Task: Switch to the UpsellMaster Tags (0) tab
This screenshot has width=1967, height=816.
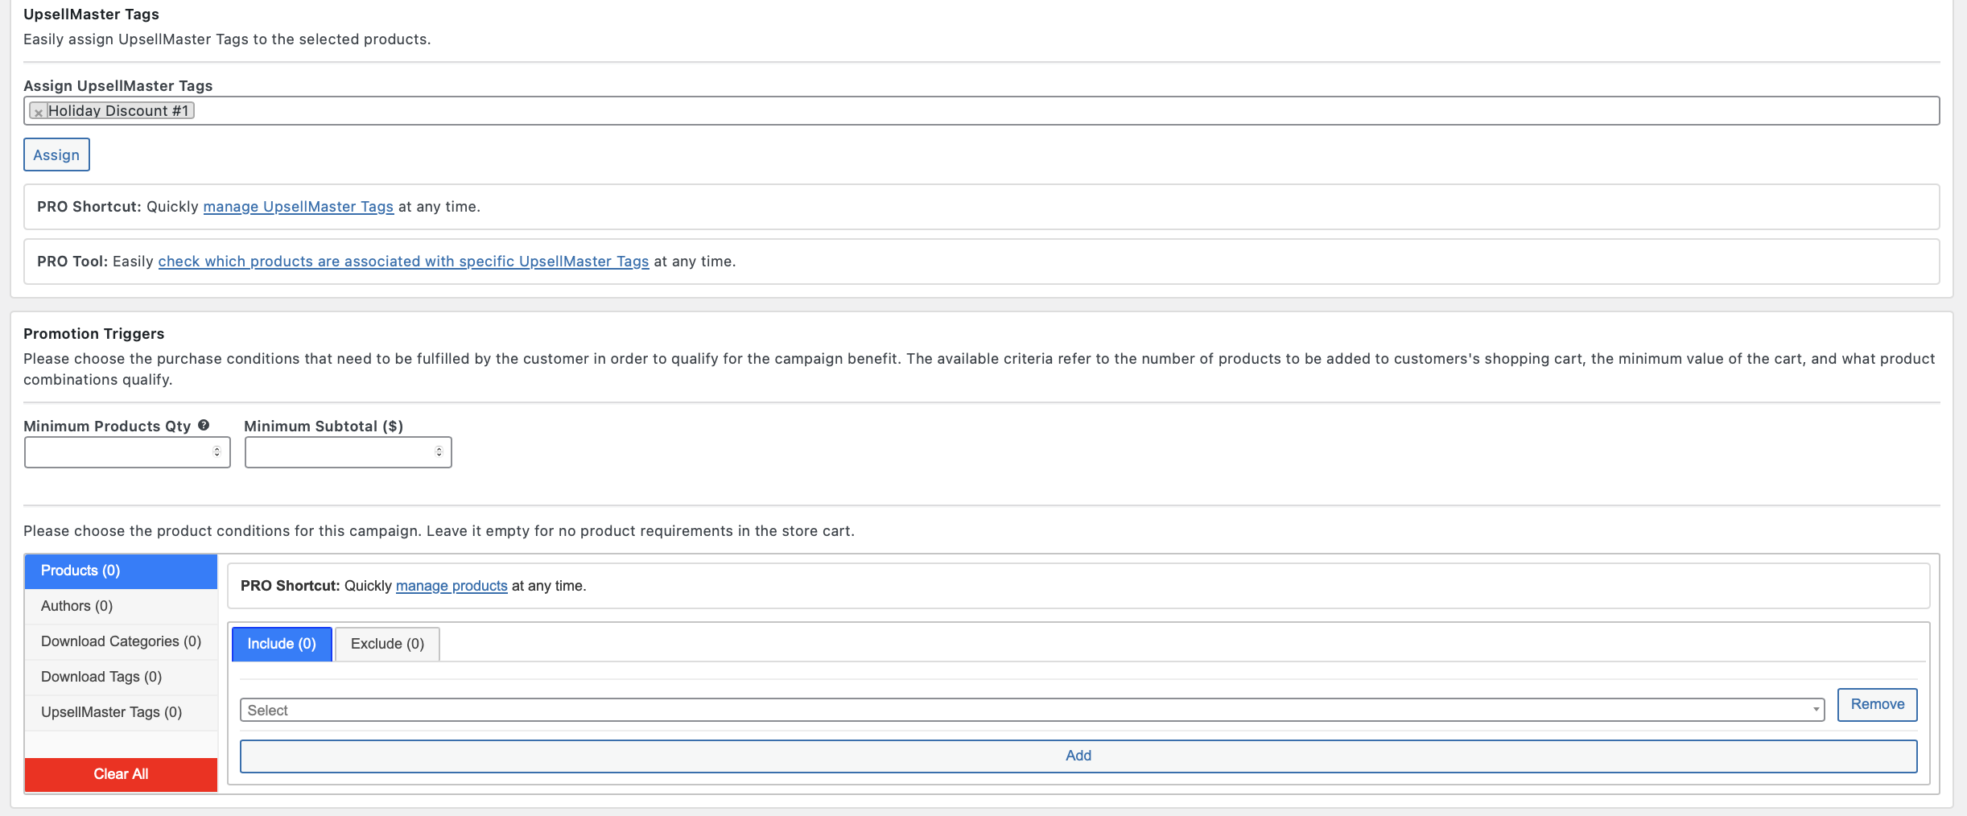Action: pos(121,712)
